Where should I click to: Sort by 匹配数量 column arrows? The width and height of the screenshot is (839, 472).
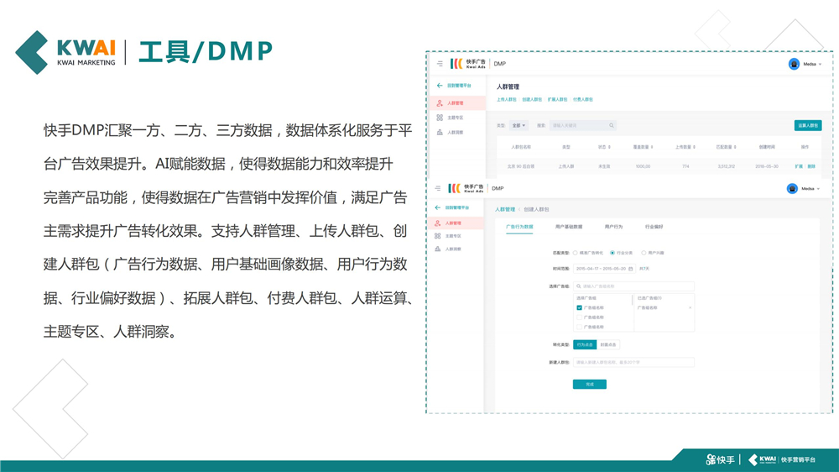tap(735, 147)
